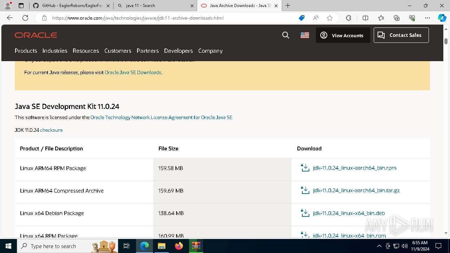Viewport: 450px width, 253px height.
Task: Open the taskbar clock showing 6:55 AM
Action: point(420,246)
